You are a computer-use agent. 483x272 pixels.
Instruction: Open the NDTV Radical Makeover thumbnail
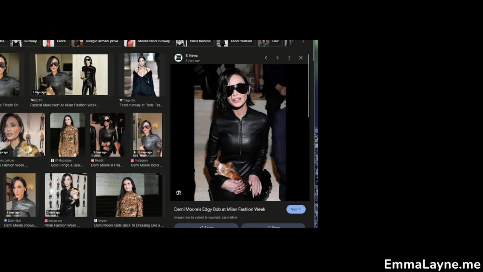pos(71,75)
